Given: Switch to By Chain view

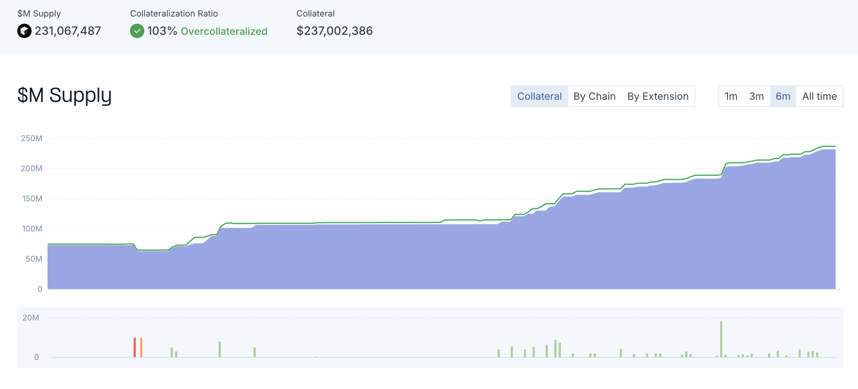Looking at the screenshot, I should pos(594,96).
